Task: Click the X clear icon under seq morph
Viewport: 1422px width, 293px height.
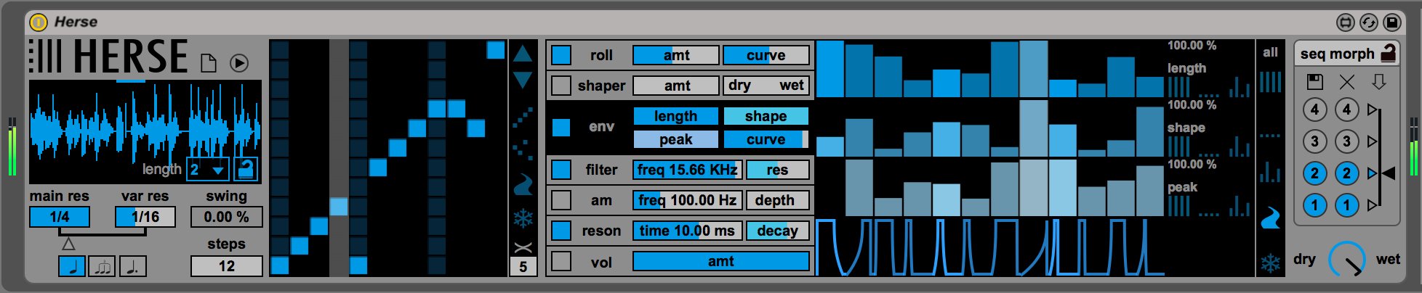Action: (x=1347, y=81)
